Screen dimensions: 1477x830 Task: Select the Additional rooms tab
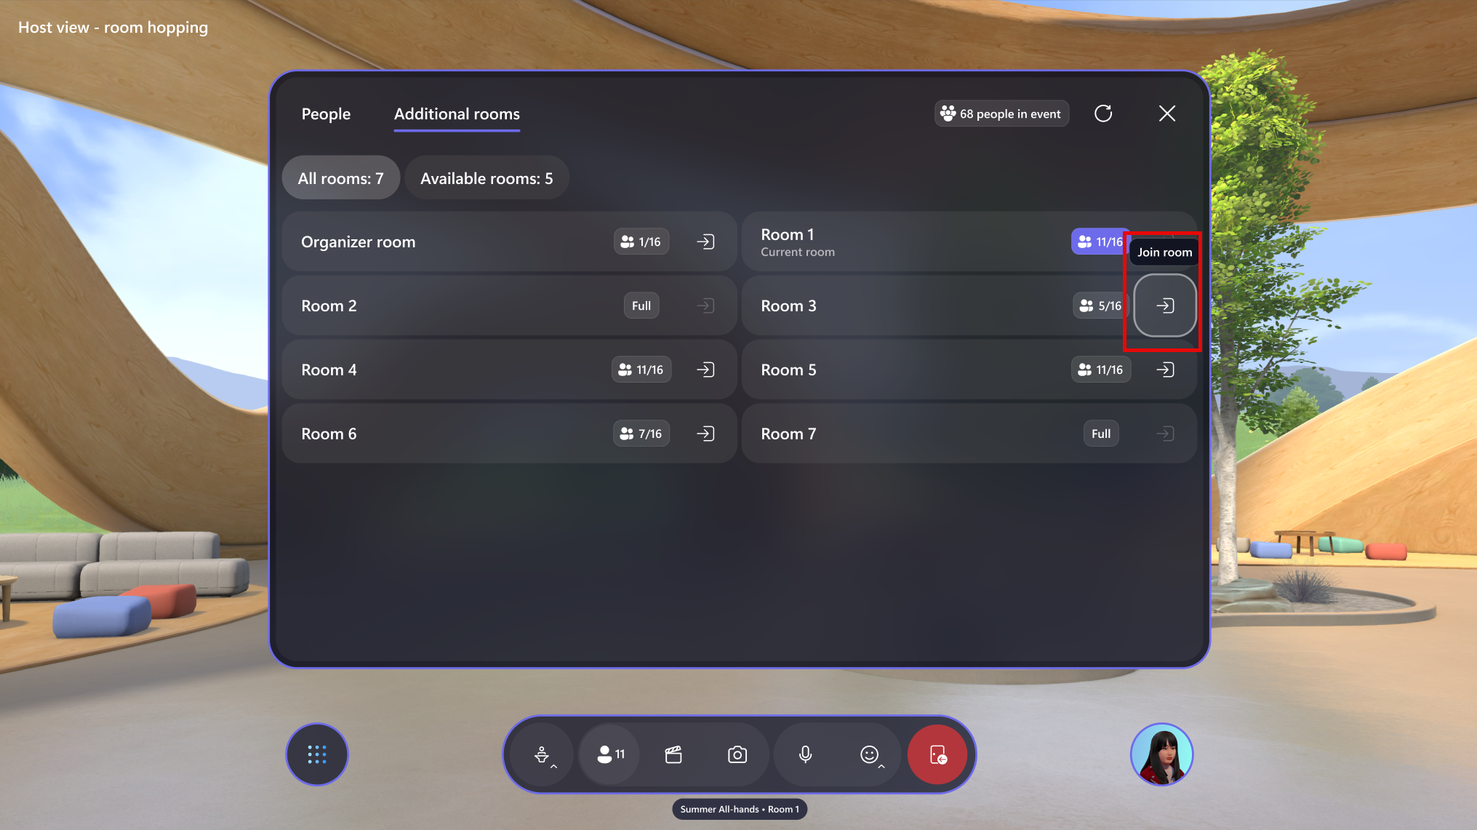pos(457,113)
